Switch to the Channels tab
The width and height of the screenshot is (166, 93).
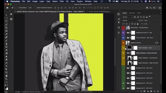pos(132,13)
